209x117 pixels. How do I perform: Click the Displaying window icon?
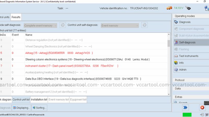14,108
